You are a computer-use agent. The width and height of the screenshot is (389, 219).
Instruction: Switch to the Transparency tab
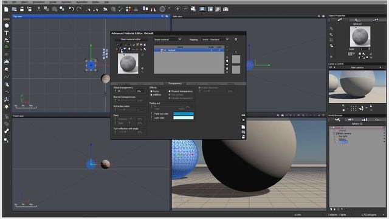(x=174, y=83)
